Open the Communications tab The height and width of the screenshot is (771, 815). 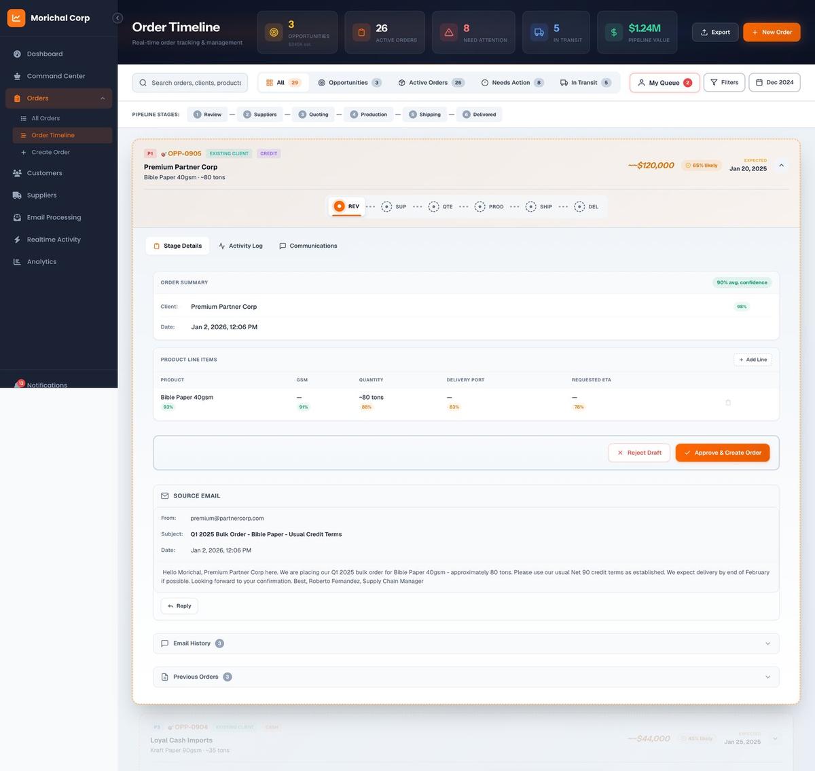pos(308,246)
